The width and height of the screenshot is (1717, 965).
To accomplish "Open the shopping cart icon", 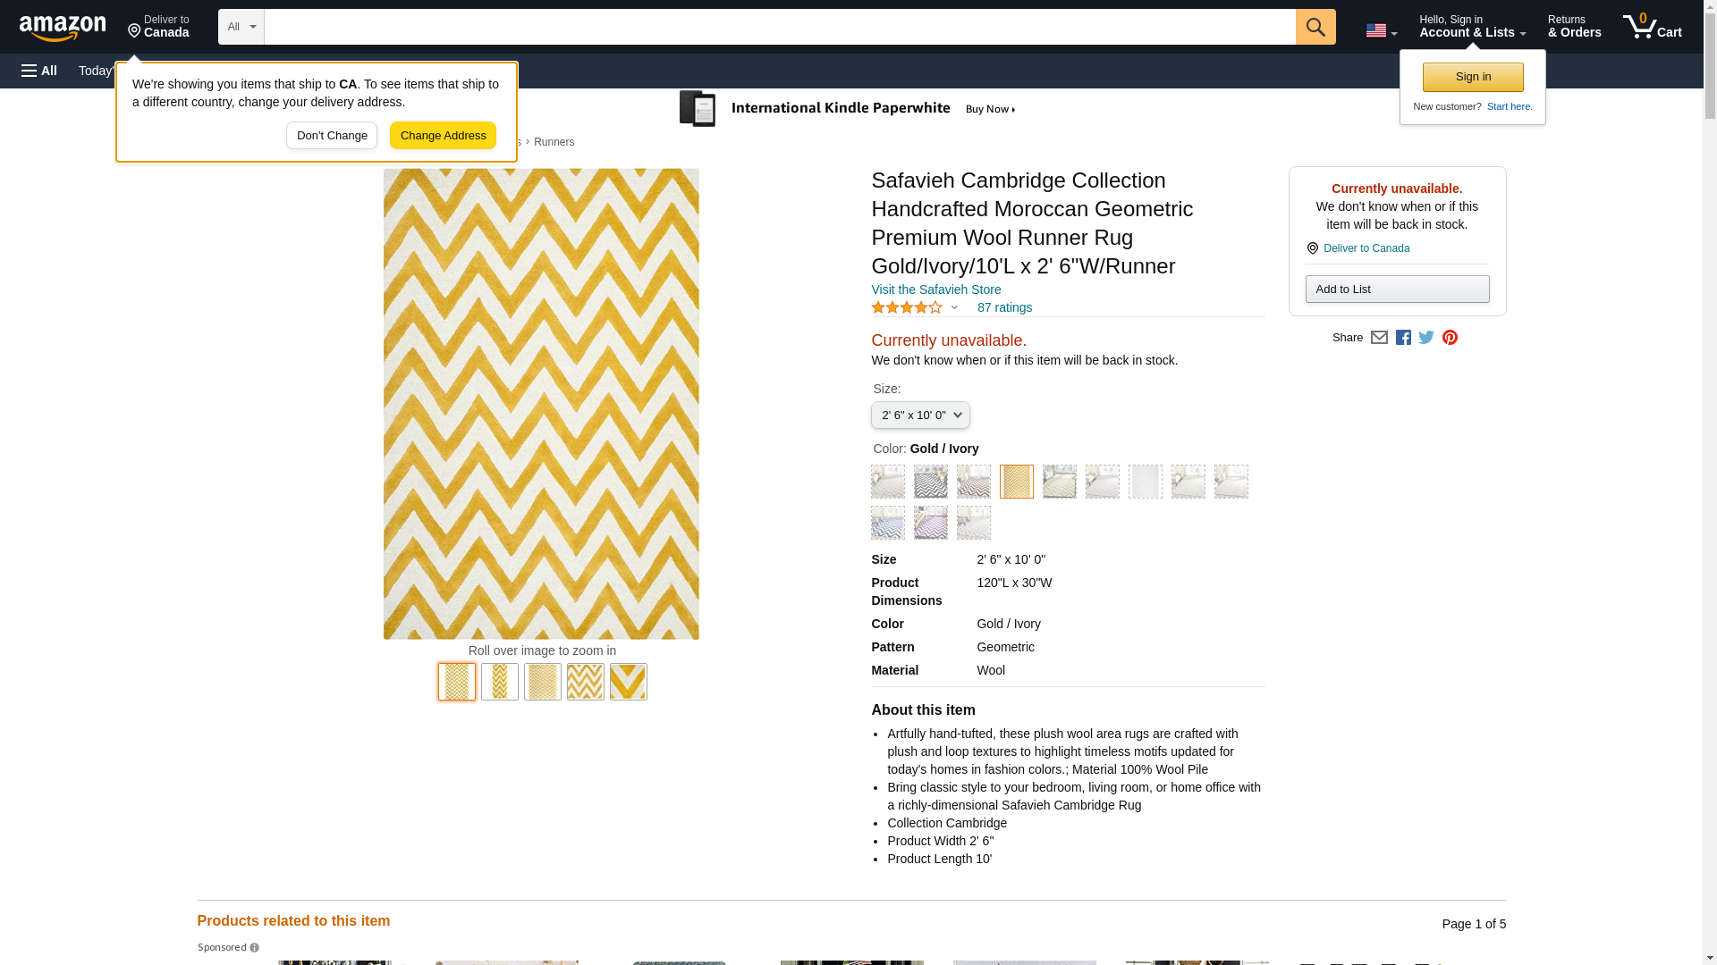I will (x=1651, y=27).
